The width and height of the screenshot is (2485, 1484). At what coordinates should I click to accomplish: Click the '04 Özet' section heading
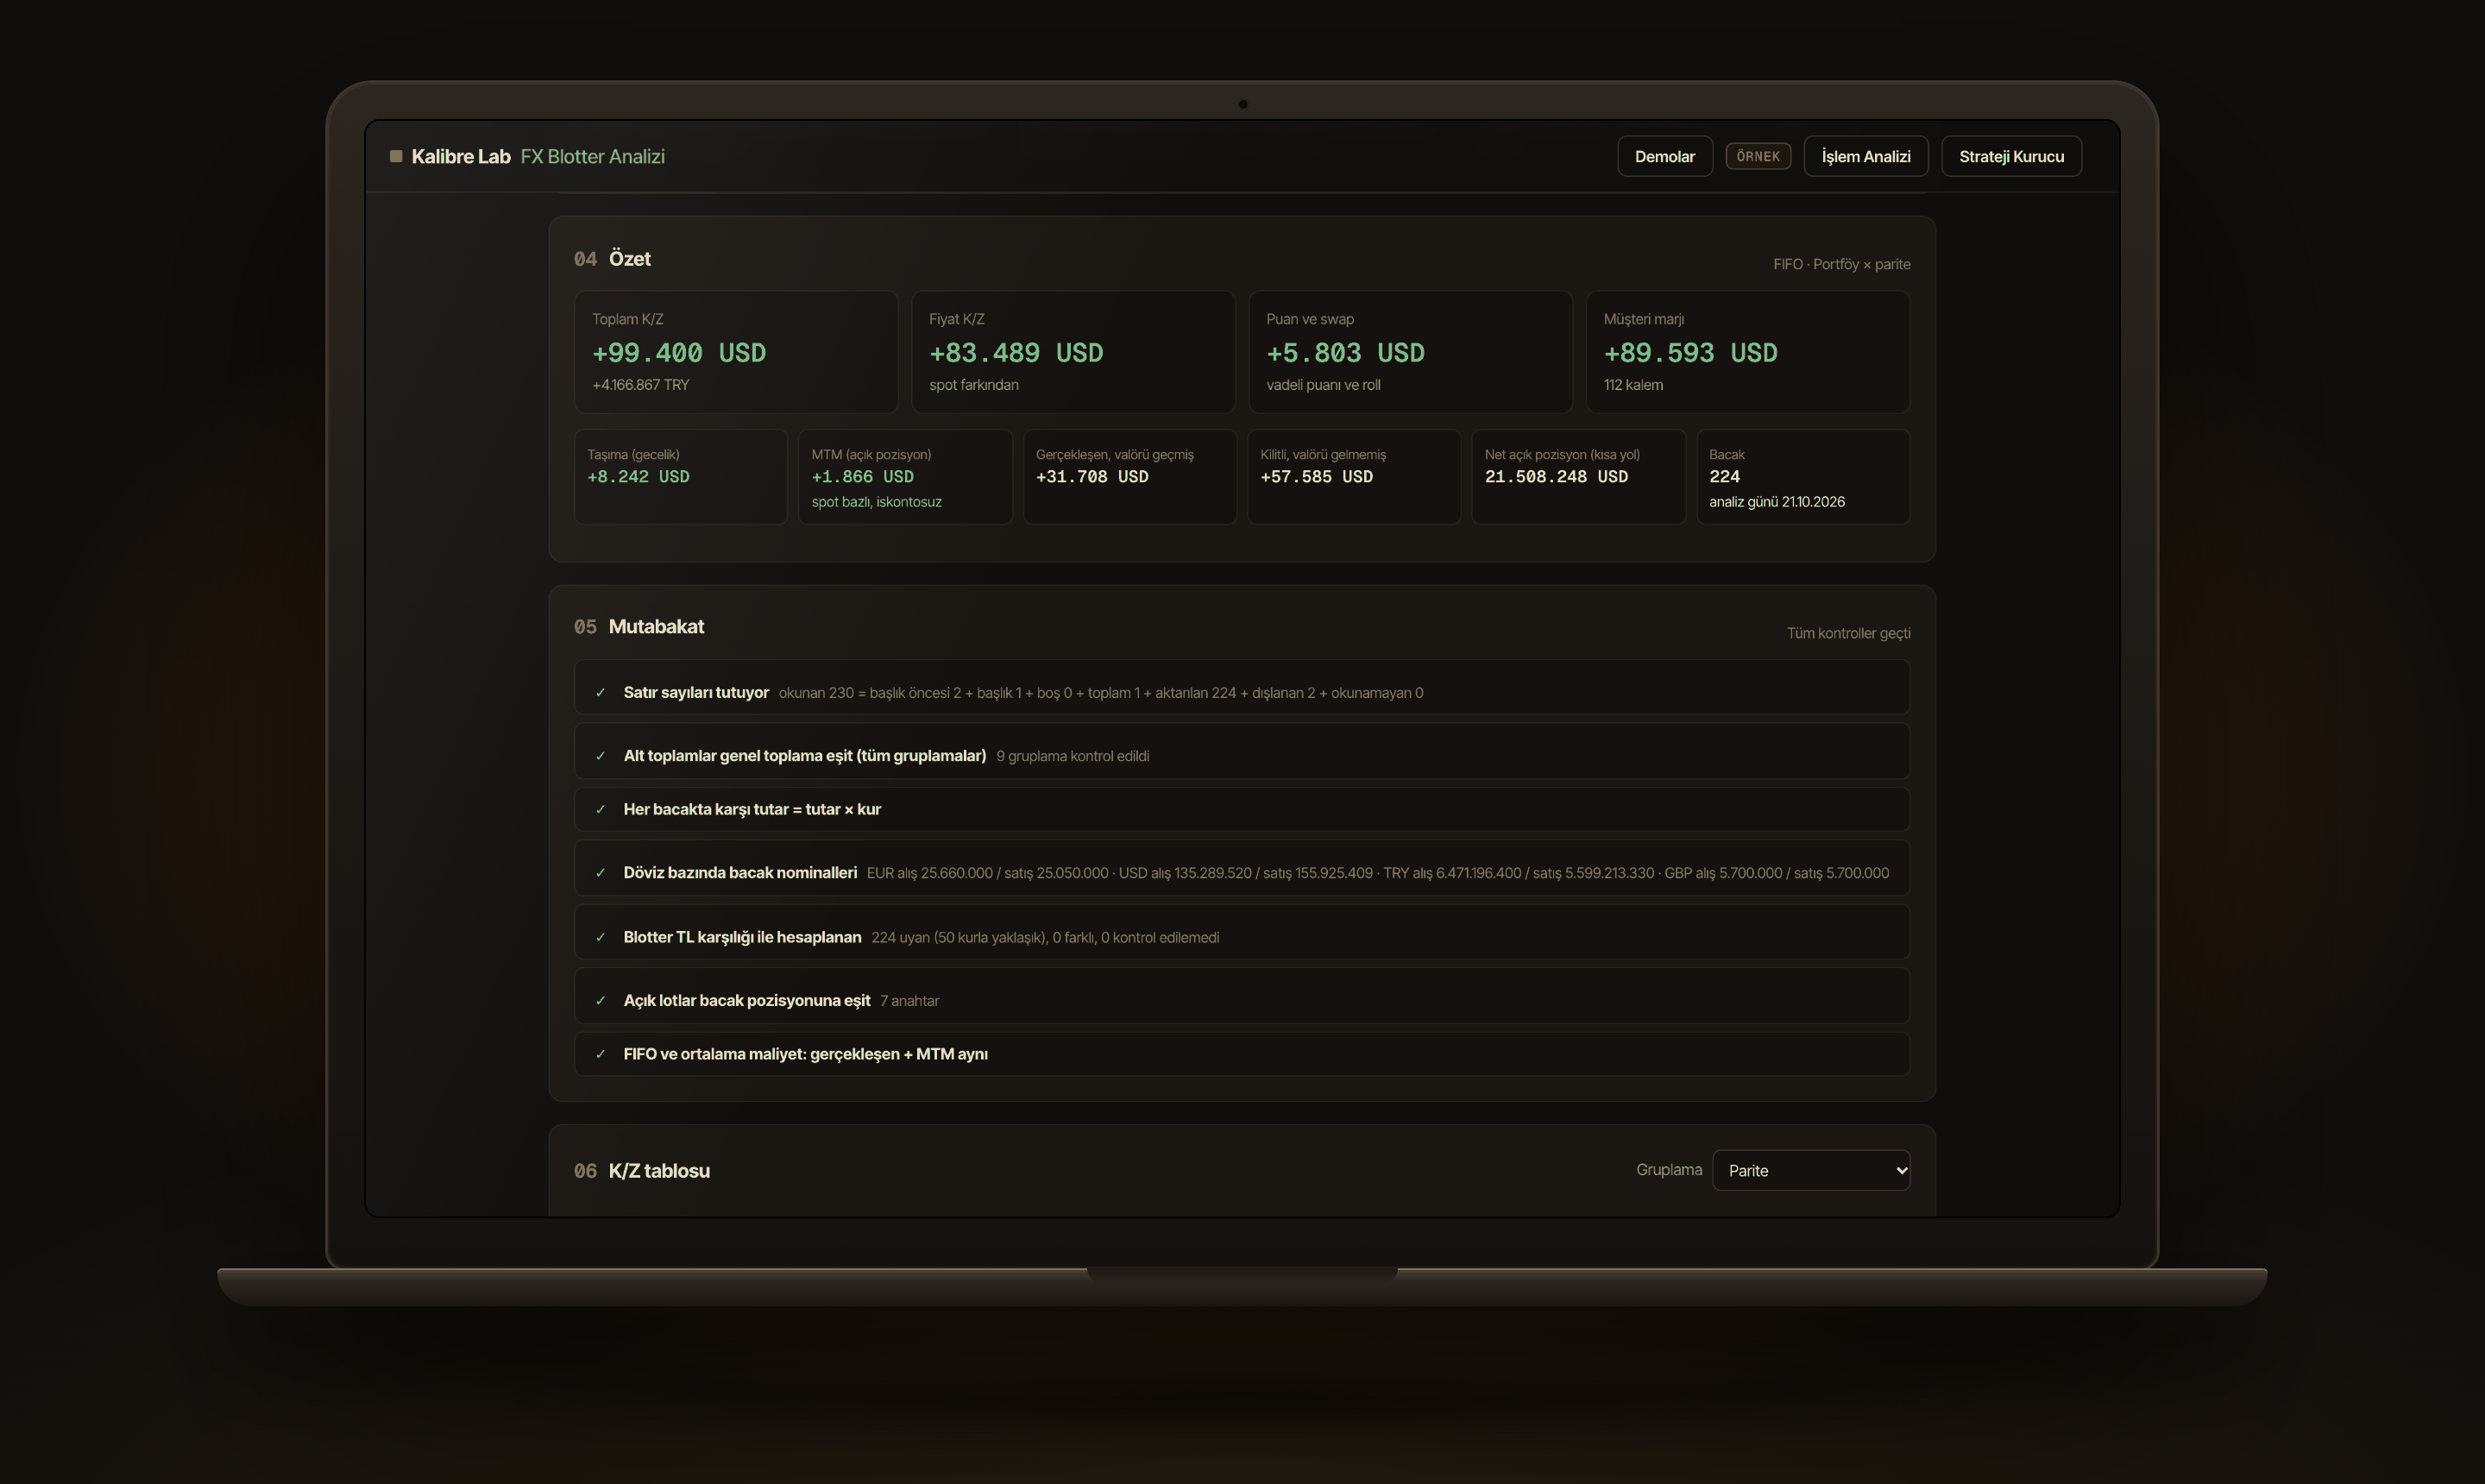(612, 259)
